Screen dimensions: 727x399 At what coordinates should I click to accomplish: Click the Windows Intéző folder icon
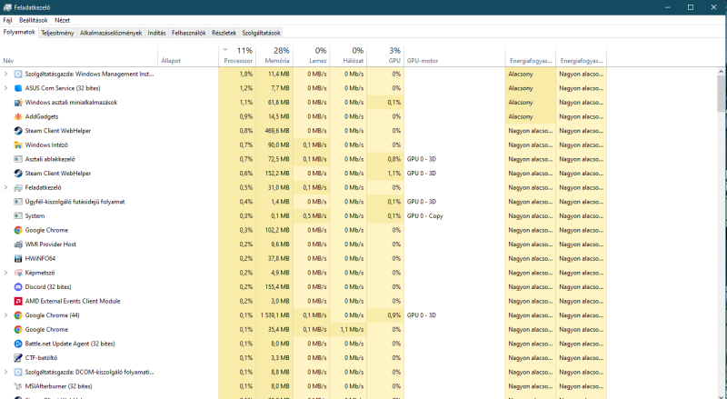point(18,145)
